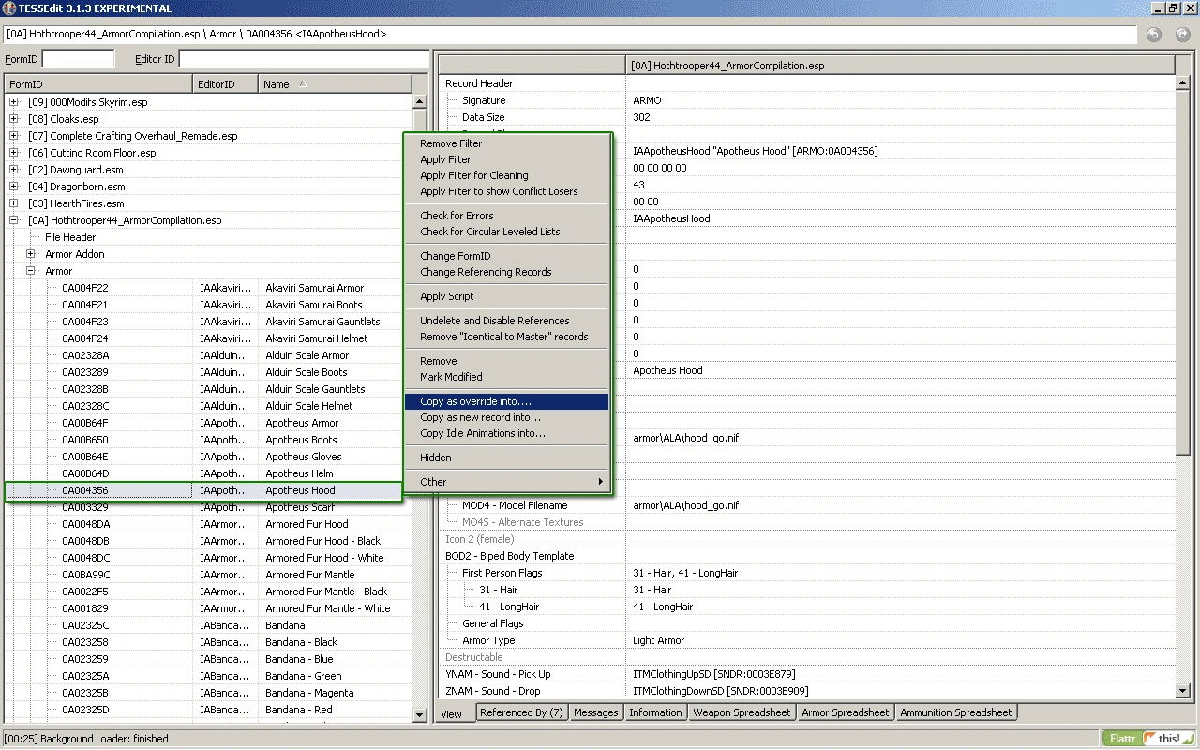Click record view scroll down arrow
This screenshot has height=750, width=1200.
[1182, 691]
